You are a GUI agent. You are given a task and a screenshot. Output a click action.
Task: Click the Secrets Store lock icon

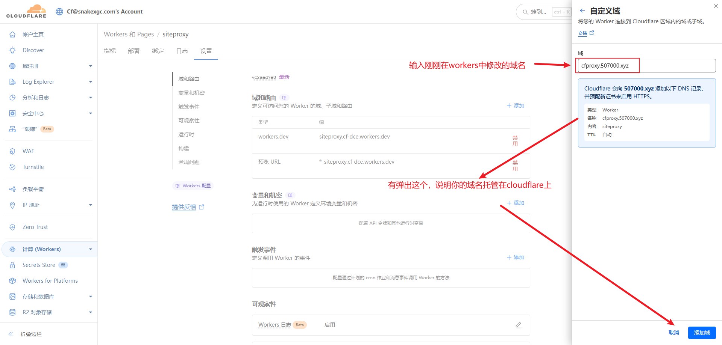pyautogui.click(x=12, y=265)
